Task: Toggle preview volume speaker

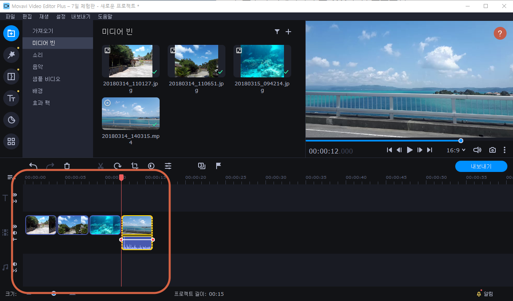Action: tap(477, 150)
